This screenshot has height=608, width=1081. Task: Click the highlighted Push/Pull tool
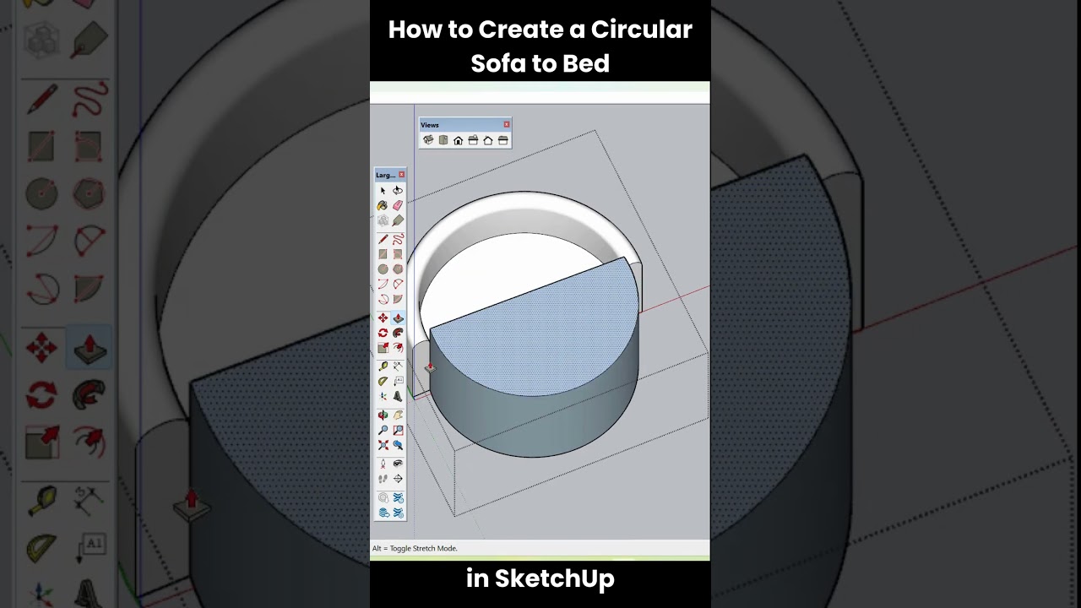pos(398,318)
